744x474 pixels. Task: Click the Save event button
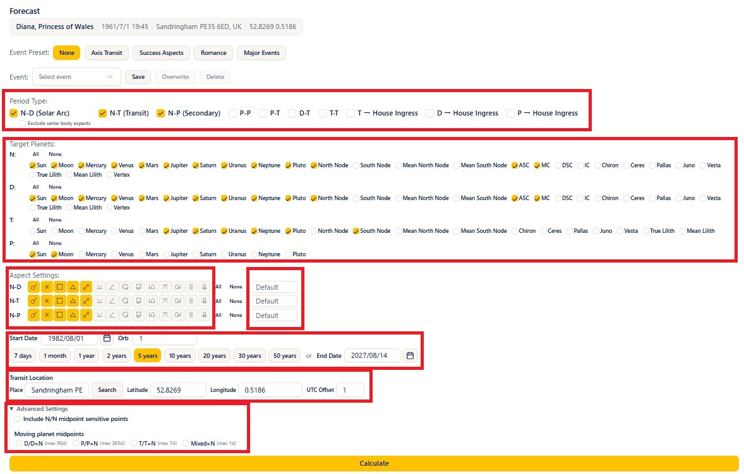(x=138, y=77)
